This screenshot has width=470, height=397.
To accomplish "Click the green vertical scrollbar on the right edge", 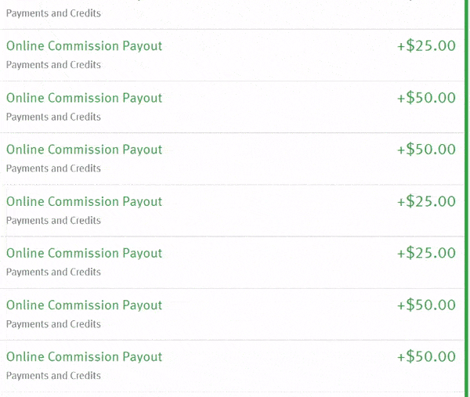I will coord(467,198).
